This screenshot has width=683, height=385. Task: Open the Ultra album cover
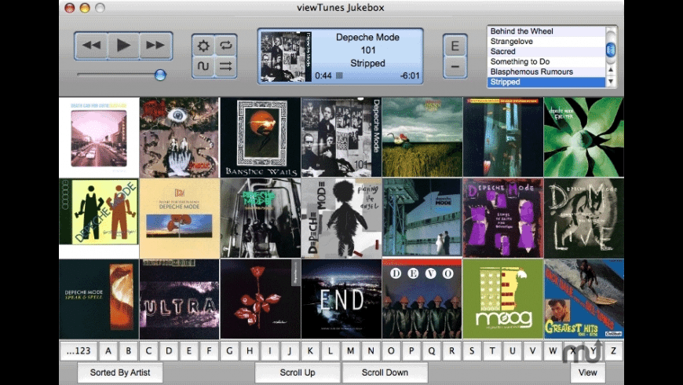click(x=180, y=299)
